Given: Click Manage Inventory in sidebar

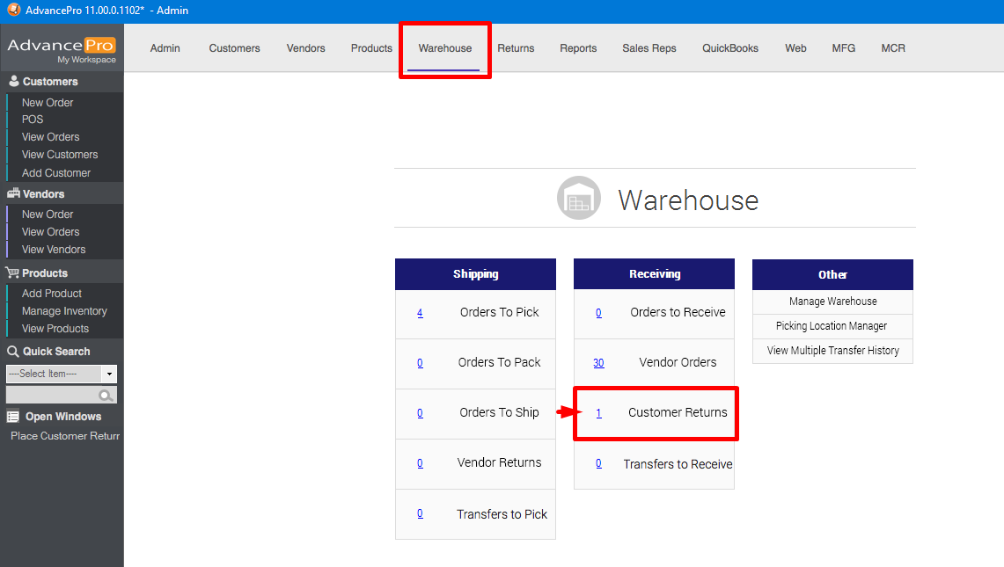Looking at the screenshot, I should pos(64,311).
